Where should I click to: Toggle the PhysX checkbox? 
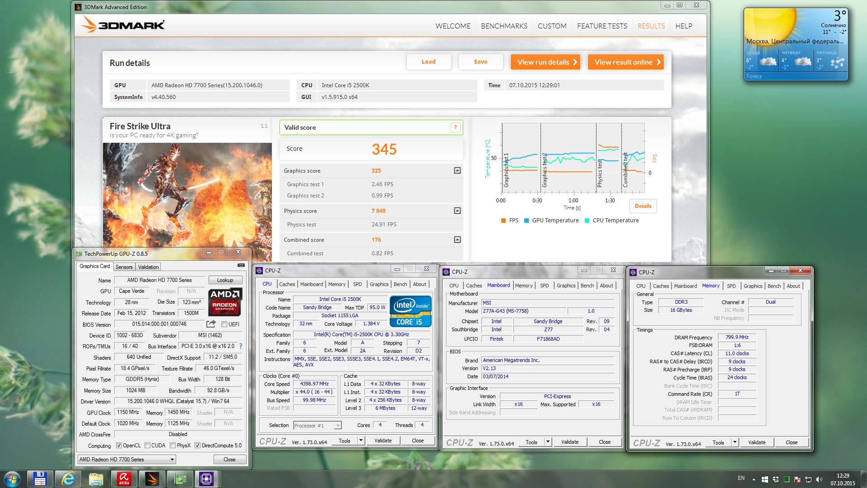click(172, 446)
